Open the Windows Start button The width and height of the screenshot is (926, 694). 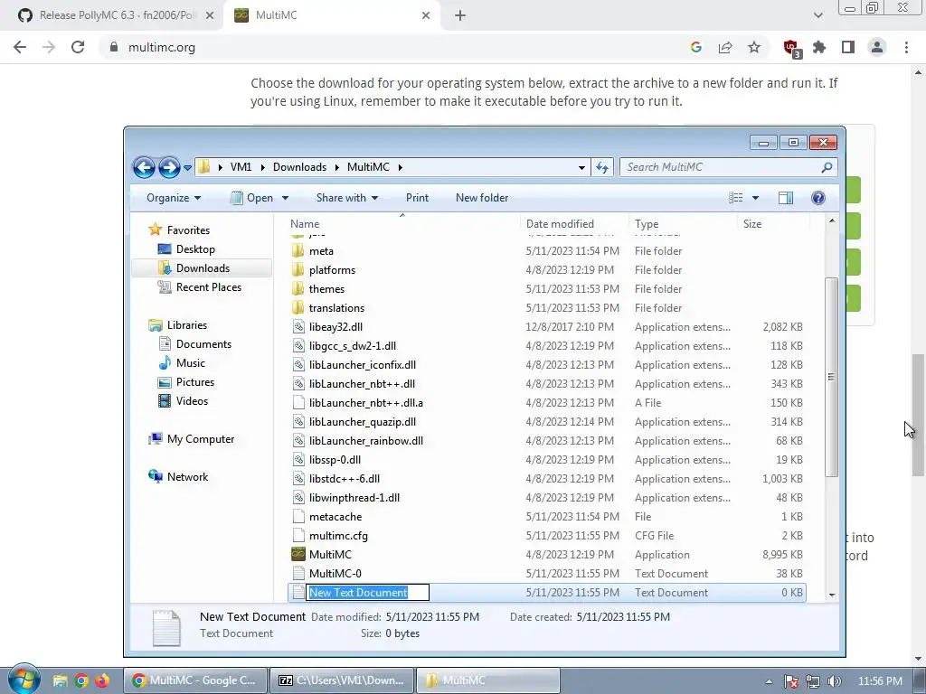(24, 680)
